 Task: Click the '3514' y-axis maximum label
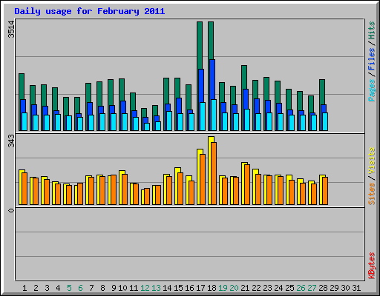pos(11,30)
